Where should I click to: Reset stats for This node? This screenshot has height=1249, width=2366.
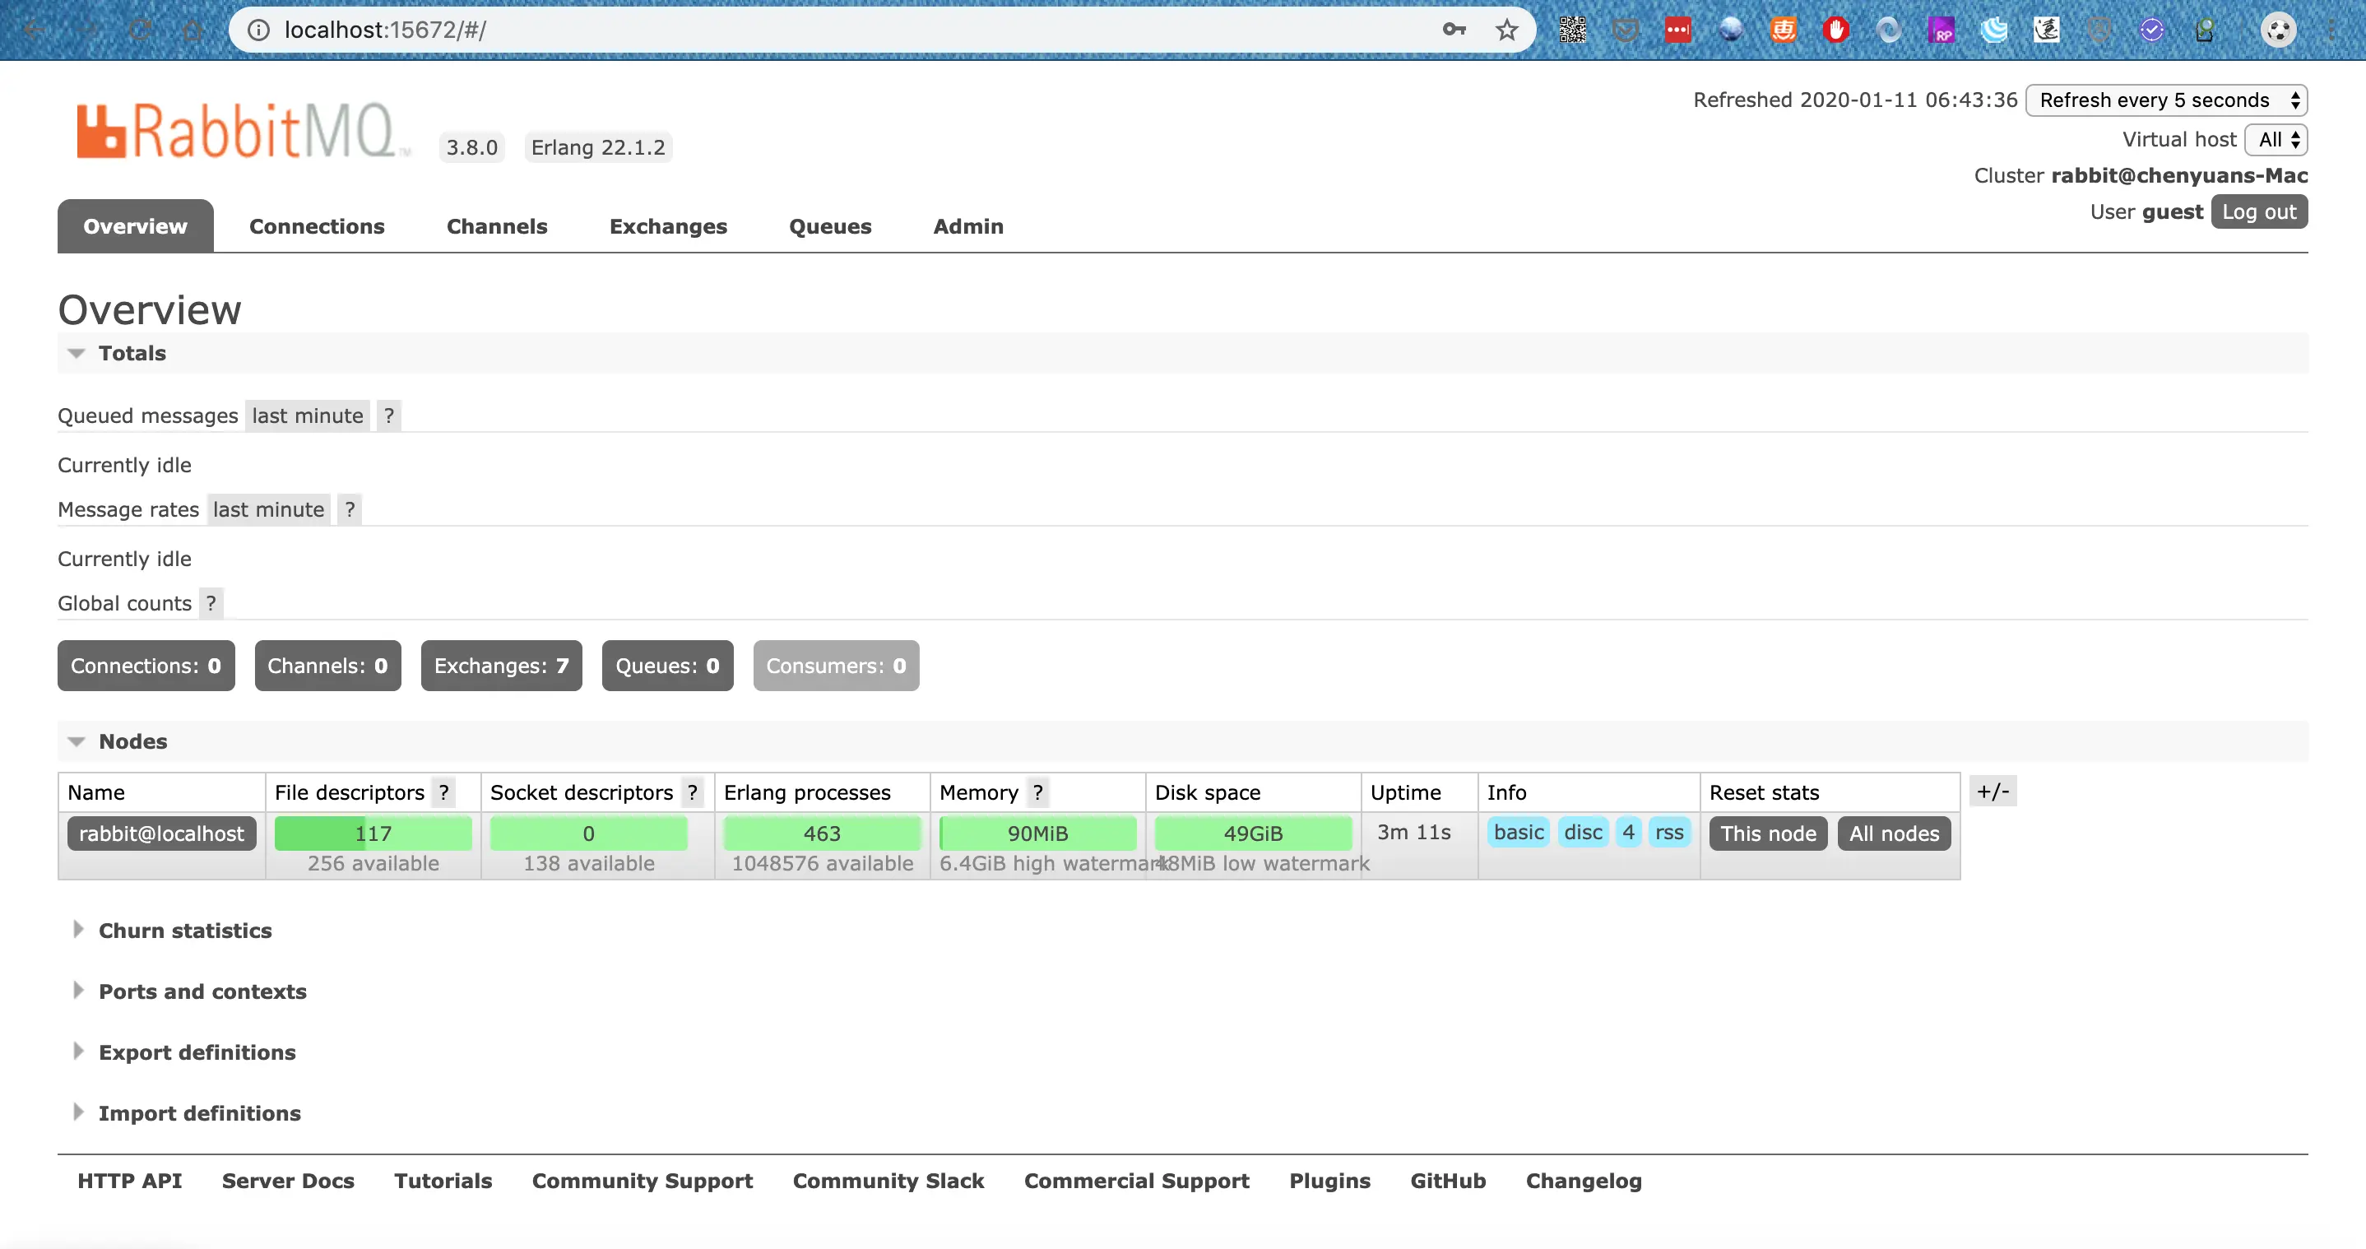(x=1768, y=833)
